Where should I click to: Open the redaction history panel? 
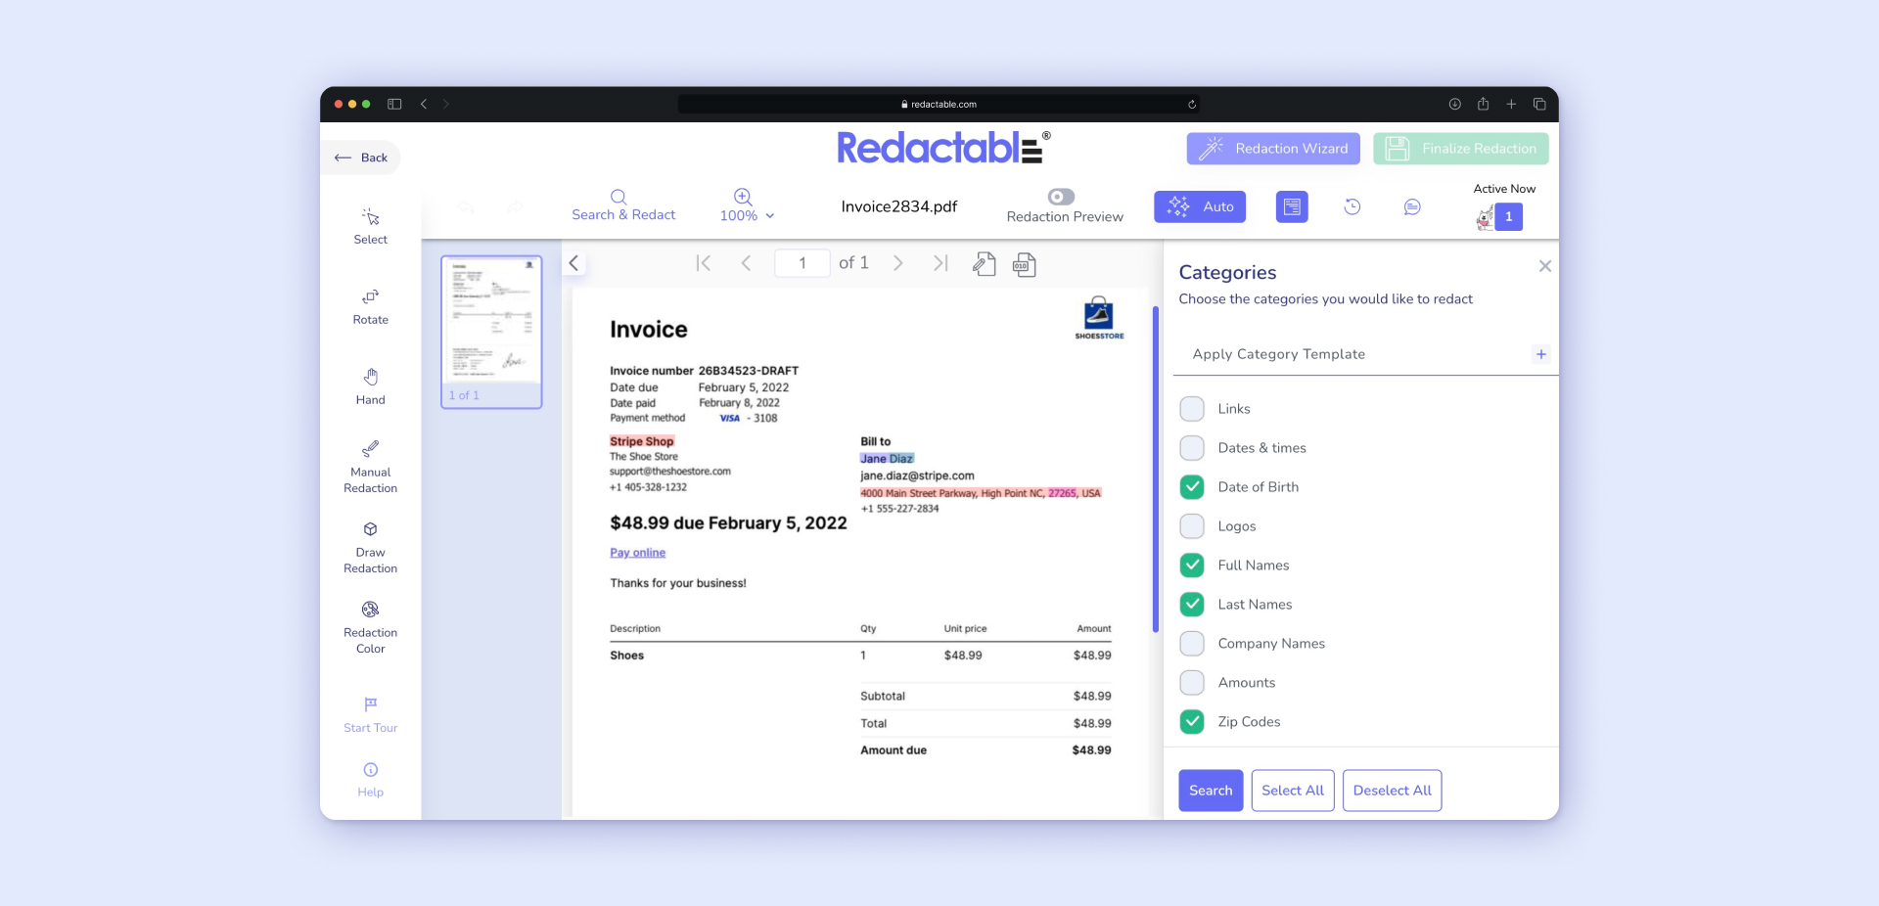(1352, 206)
